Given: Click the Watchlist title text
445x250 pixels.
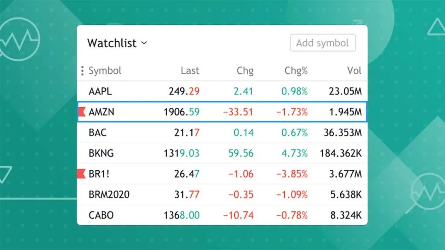Looking at the screenshot, I should (112, 43).
